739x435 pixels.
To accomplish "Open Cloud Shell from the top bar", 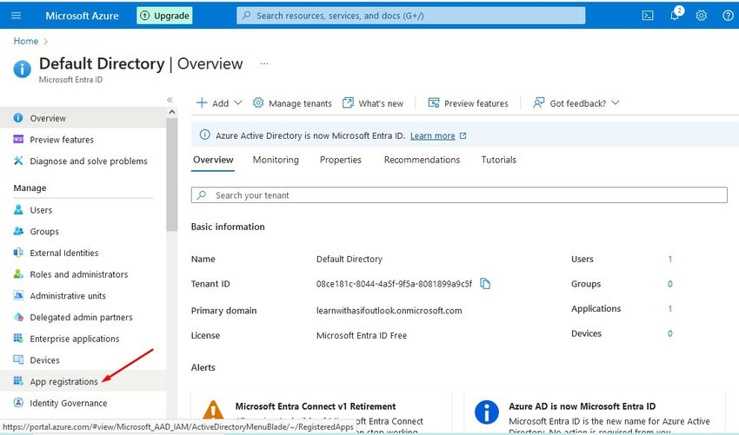I will (648, 16).
